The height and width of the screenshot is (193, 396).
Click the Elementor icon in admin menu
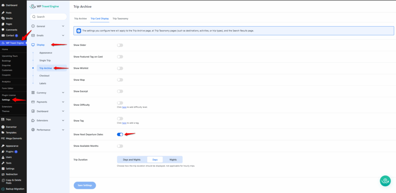pyautogui.click(x=3, y=127)
